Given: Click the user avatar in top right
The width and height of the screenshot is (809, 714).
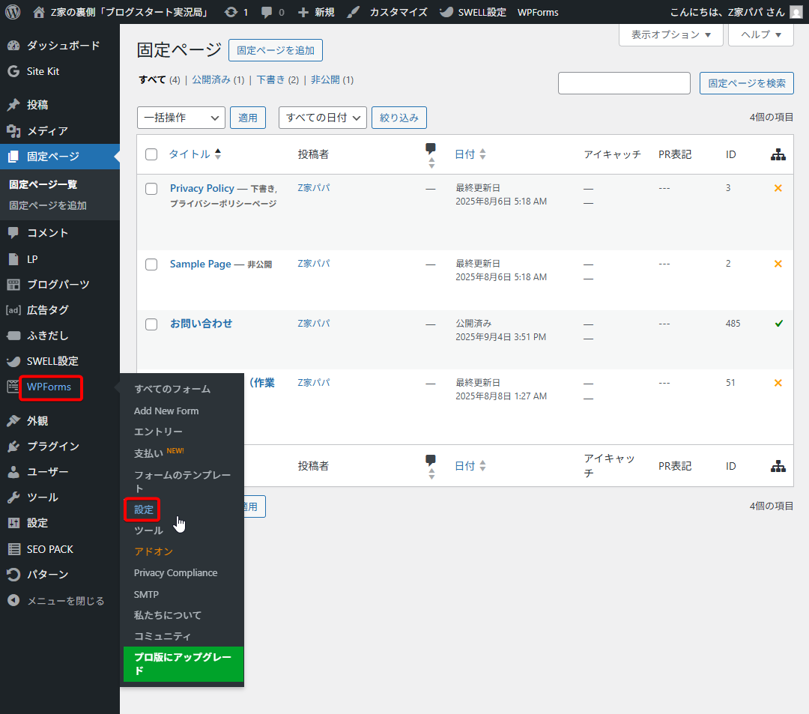Looking at the screenshot, I should 796,12.
